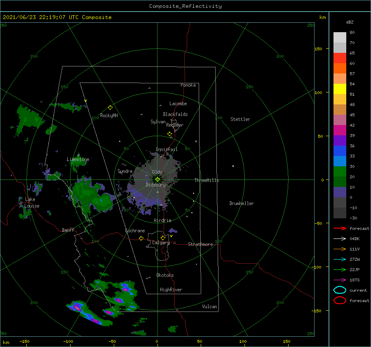
Task: Click the white asterisk marker above Limestone
Action: coord(78,156)
